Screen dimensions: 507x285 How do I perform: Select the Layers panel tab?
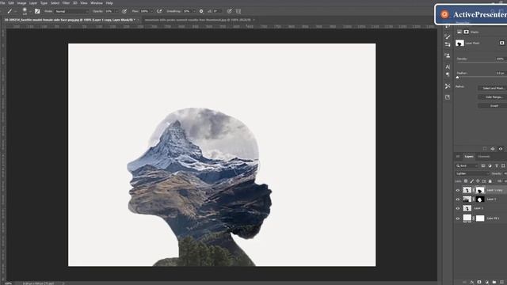pyautogui.click(x=469, y=157)
